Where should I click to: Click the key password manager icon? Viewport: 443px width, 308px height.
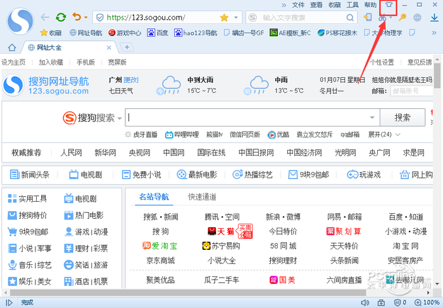point(402,18)
